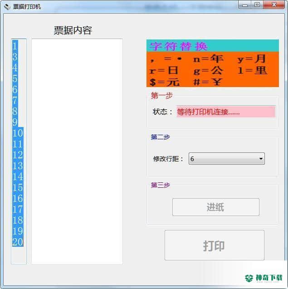Select line number 11 in list

tap(18, 143)
